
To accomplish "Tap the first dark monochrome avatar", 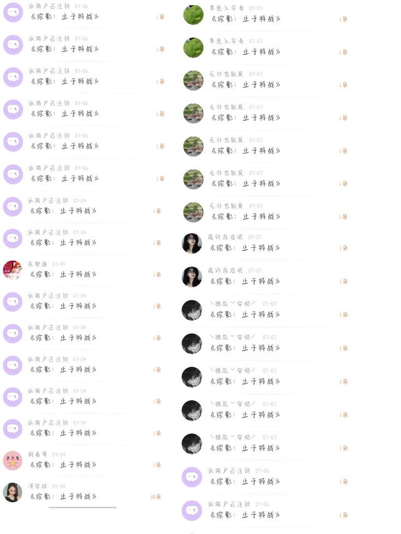I will 192,311.
